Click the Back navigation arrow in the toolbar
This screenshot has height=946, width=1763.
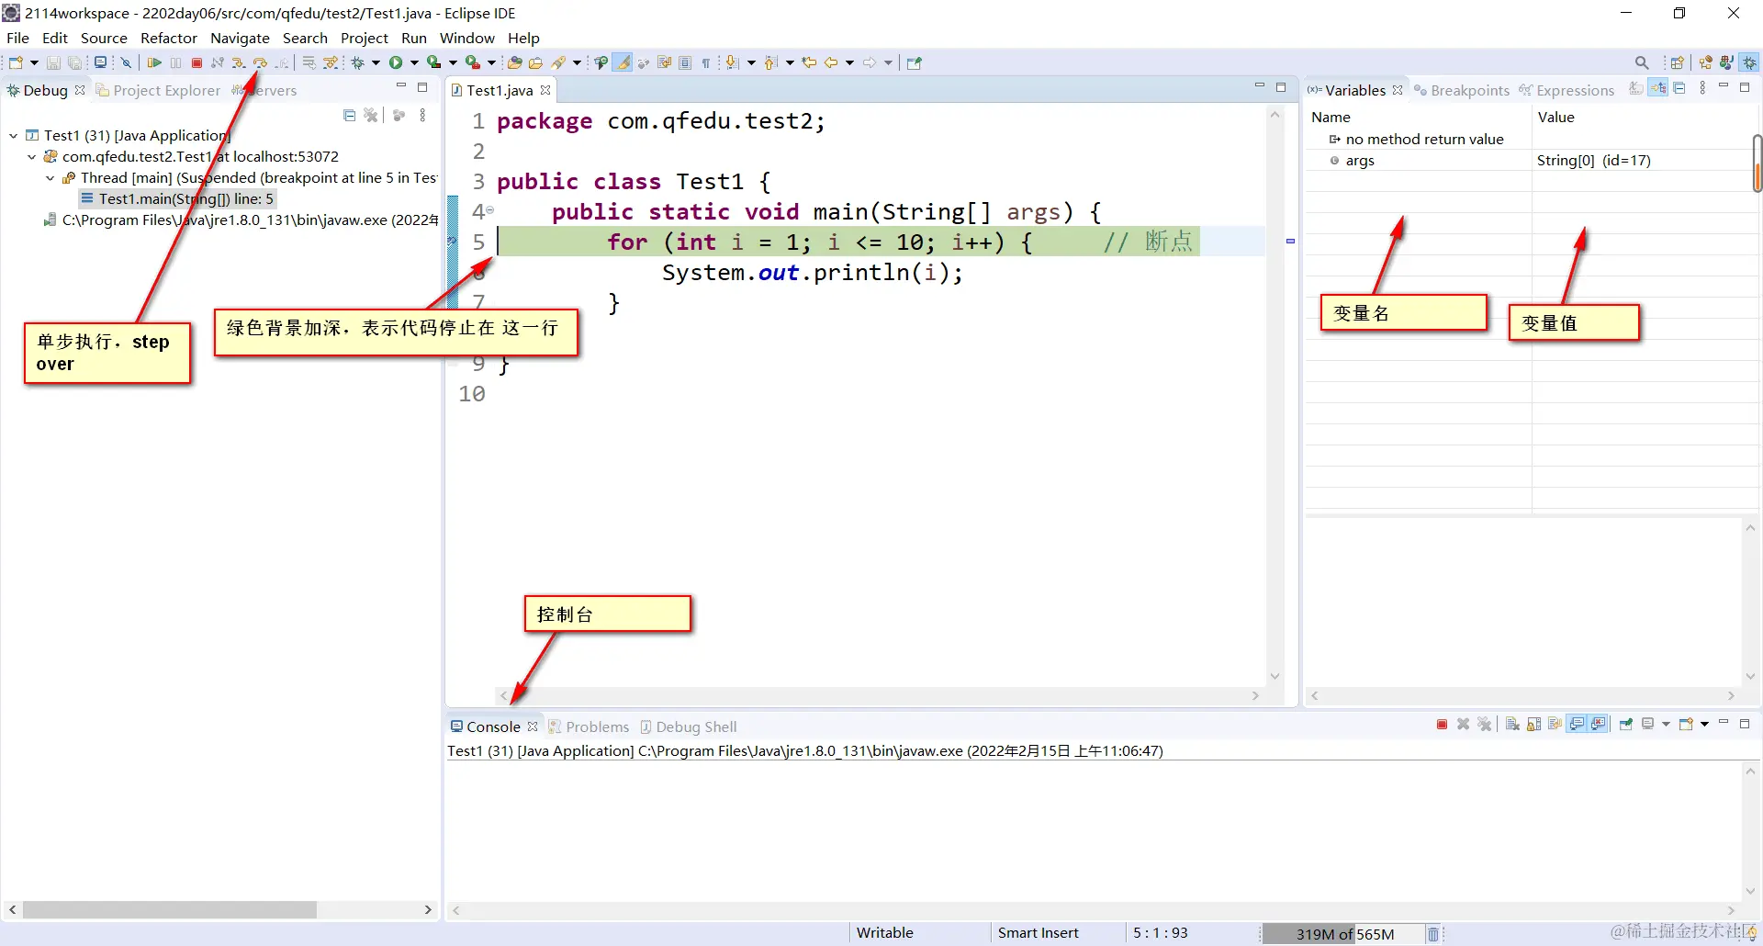click(x=831, y=62)
